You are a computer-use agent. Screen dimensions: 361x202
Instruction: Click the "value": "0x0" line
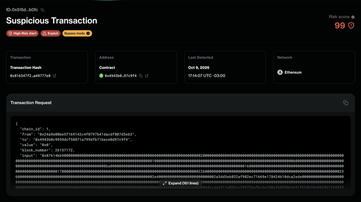(36, 145)
